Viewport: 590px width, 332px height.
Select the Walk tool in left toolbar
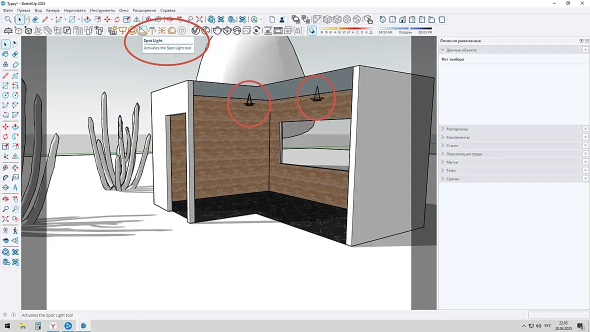(x=15, y=230)
